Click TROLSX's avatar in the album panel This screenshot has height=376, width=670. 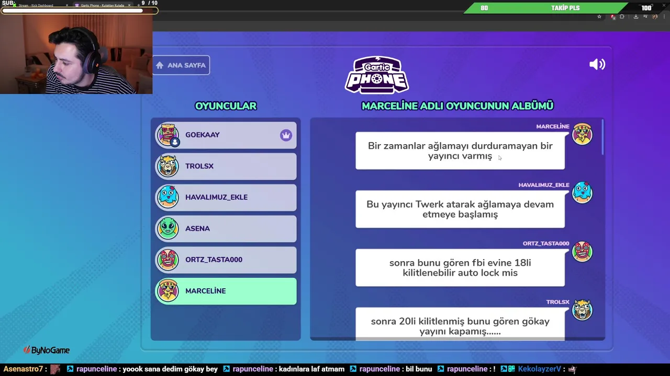point(582,310)
